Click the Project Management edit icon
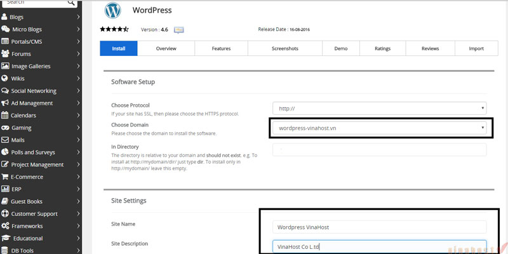Image resolution: width=508 pixels, height=254 pixels. [x=5, y=164]
